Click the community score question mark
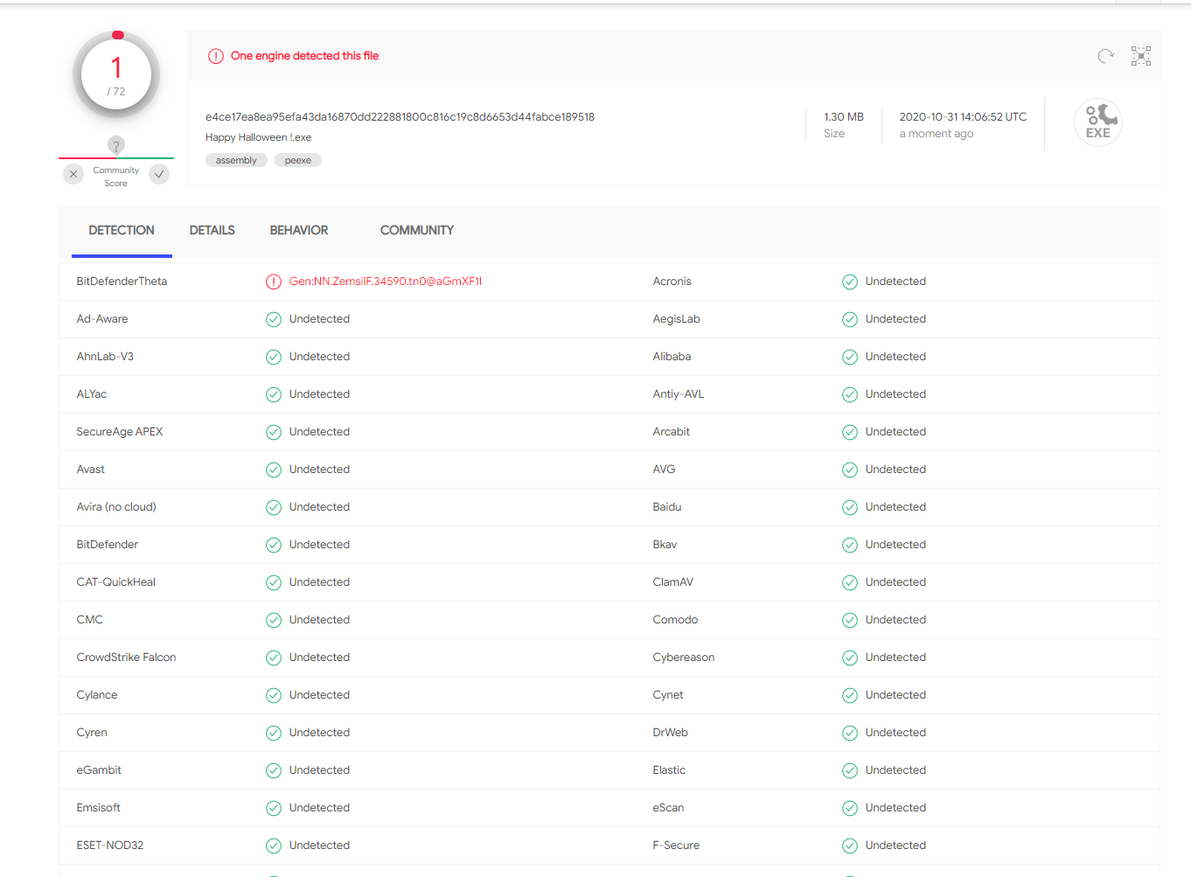This screenshot has height=877, width=1191. pyautogui.click(x=116, y=145)
